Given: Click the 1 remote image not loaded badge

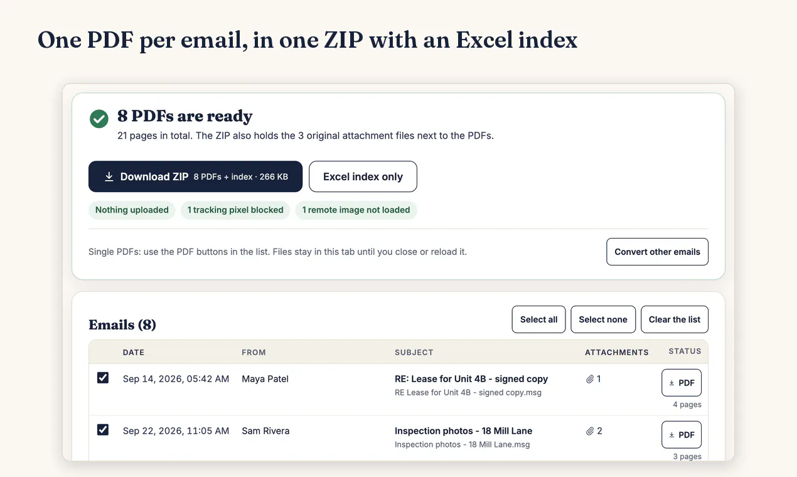Looking at the screenshot, I should (356, 210).
